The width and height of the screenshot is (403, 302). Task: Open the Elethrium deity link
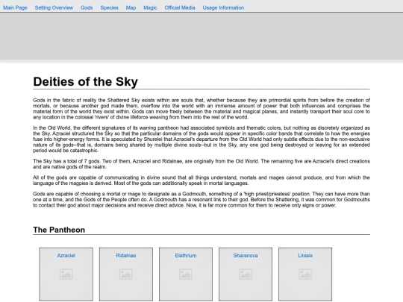tap(186, 256)
